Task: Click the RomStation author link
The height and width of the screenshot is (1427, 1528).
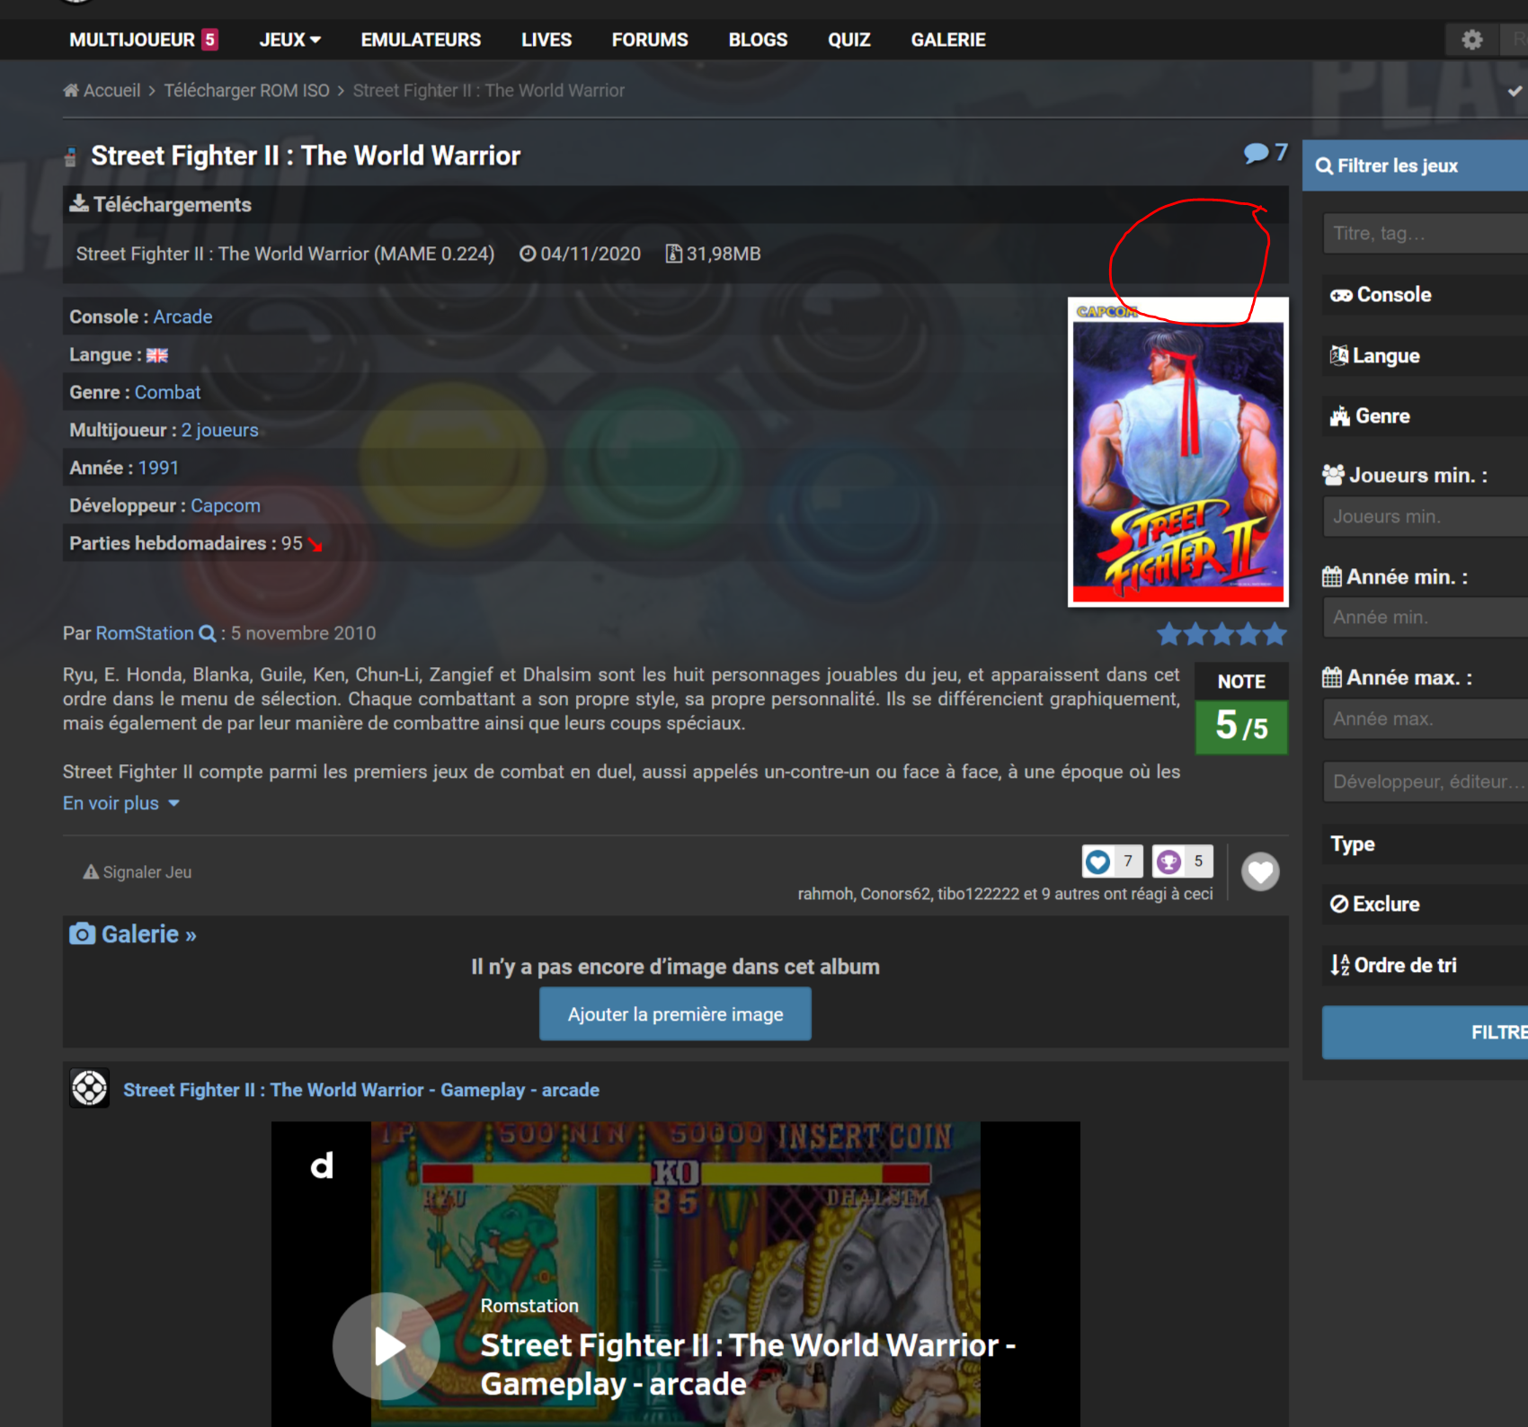Action: pos(144,633)
